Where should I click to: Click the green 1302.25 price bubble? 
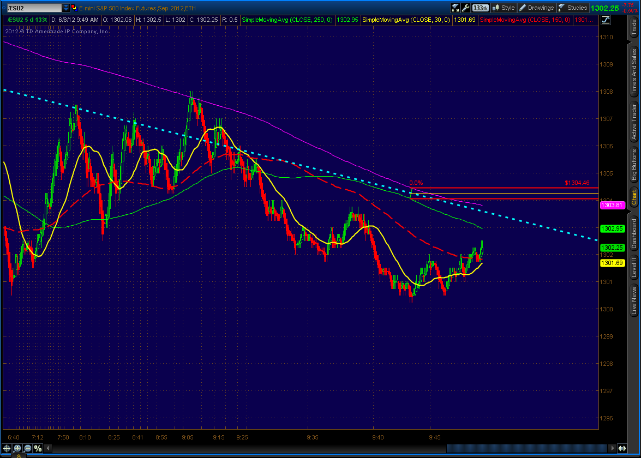pyautogui.click(x=612, y=248)
